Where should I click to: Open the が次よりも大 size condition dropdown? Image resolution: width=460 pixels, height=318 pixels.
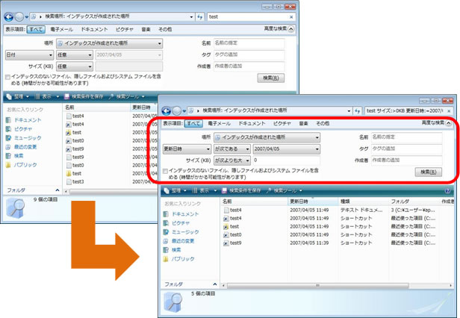click(x=231, y=160)
